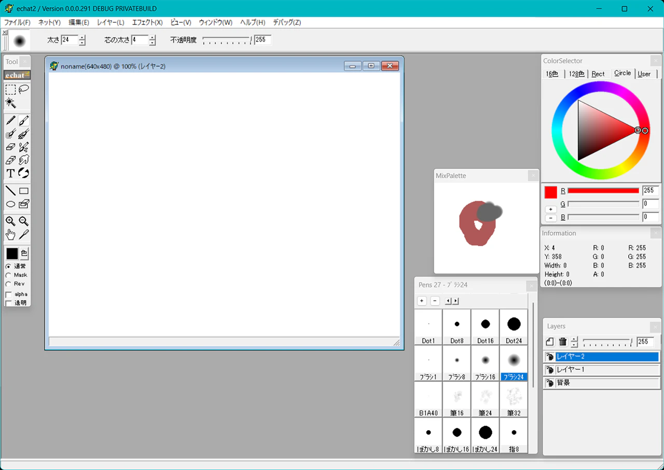Click the new layer page icon
This screenshot has height=470, width=664.
tap(550, 342)
